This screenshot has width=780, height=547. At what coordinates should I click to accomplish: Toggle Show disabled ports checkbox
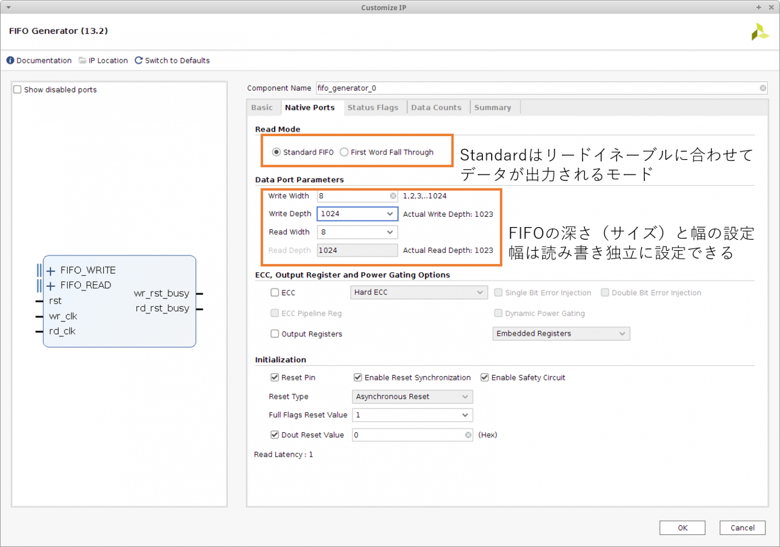point(18,90)
